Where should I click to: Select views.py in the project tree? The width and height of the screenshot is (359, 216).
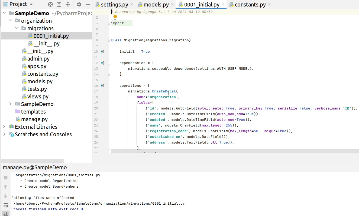click(38, 97)
